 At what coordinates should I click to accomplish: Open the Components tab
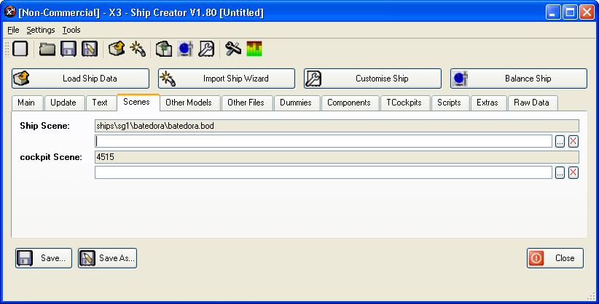pyautogui.click(x=349, y=103)
